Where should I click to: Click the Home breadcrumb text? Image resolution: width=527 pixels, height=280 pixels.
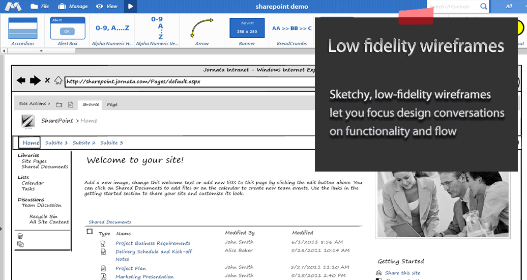click(89, 121)
